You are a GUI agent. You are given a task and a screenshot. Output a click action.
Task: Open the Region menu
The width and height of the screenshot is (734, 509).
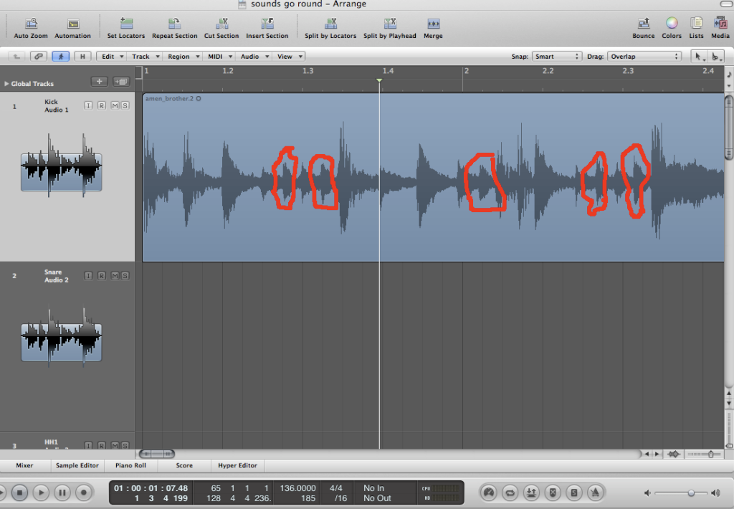pos(182,56)
